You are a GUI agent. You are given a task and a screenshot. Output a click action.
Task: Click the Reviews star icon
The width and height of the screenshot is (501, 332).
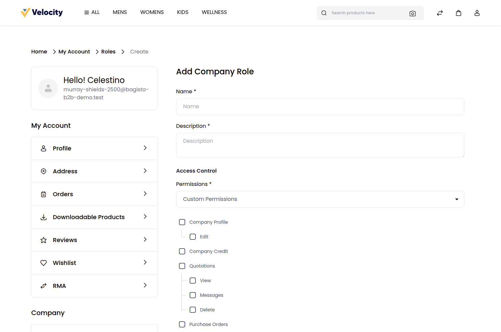click(44, 240)
